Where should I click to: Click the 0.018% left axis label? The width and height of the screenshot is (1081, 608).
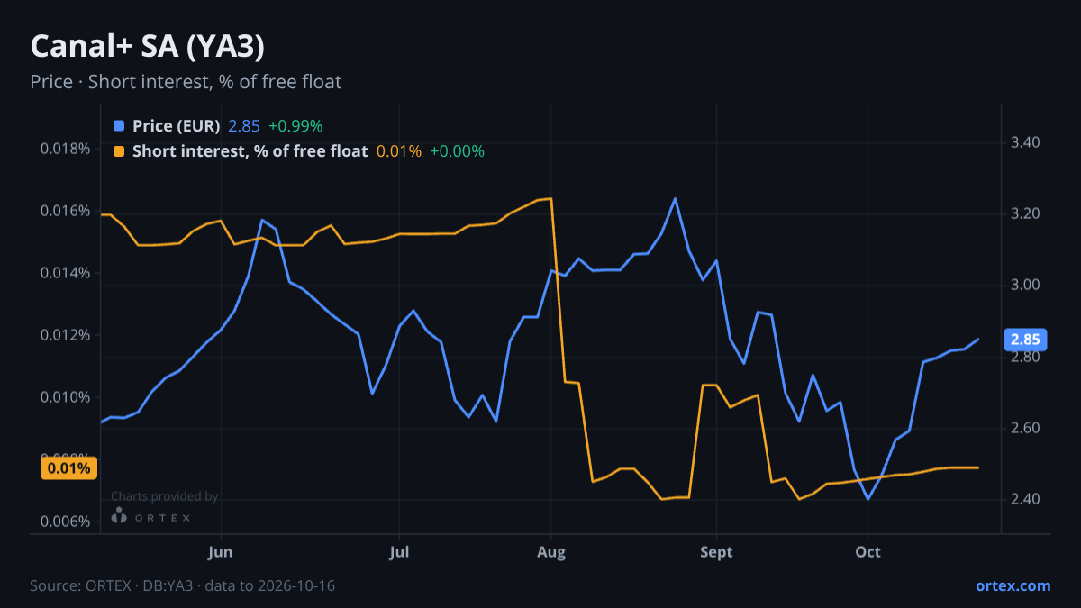click(65, 149)
